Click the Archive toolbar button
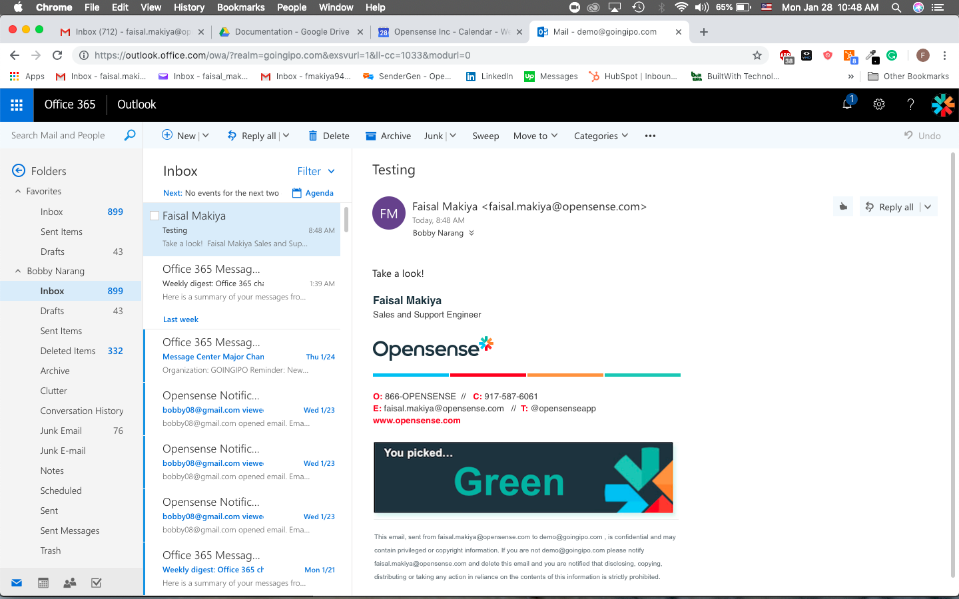 388,136
